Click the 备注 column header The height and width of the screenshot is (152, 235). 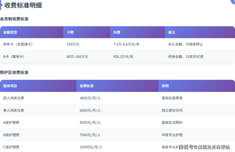pyautogui.click(x=171, y=32)
